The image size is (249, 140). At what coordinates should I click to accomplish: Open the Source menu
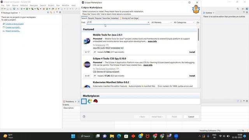[15, 5]
